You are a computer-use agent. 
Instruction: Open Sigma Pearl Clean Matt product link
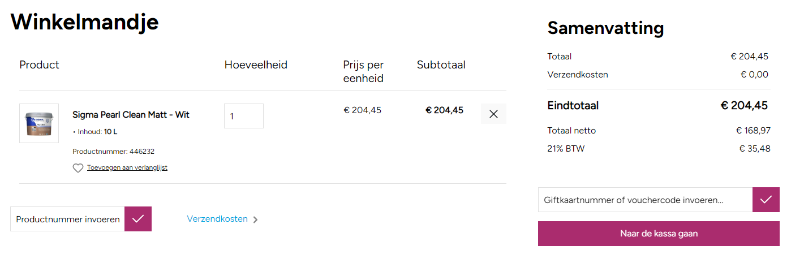pyautogui.click(x=131, y=114)
